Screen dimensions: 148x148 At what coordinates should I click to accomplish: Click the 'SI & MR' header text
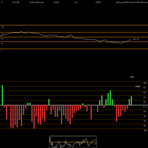coord(16,2)
